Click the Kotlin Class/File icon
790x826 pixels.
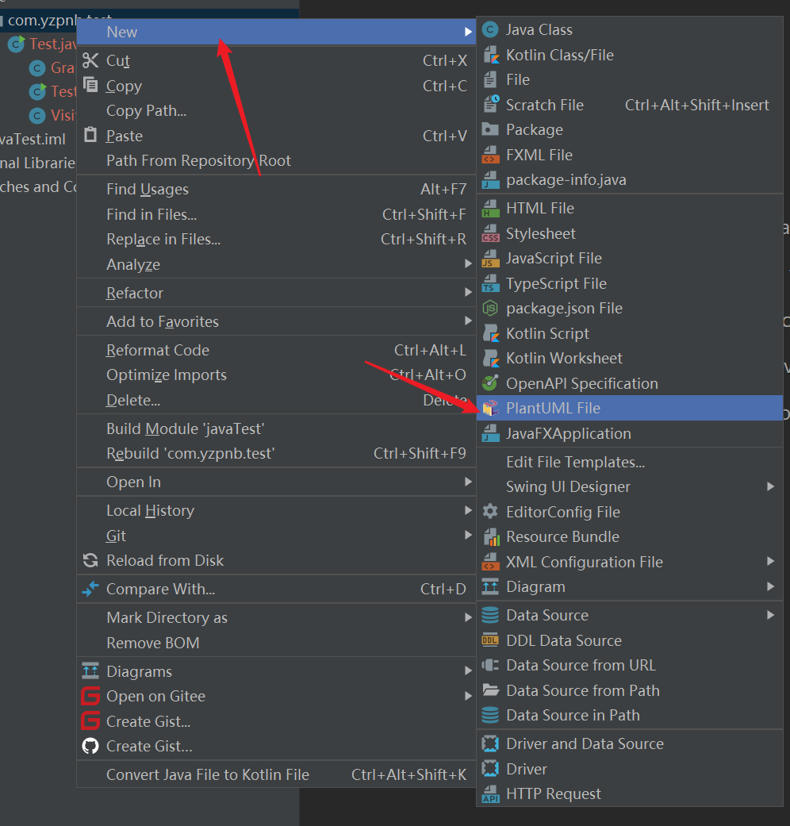click(x=490, y=55)
